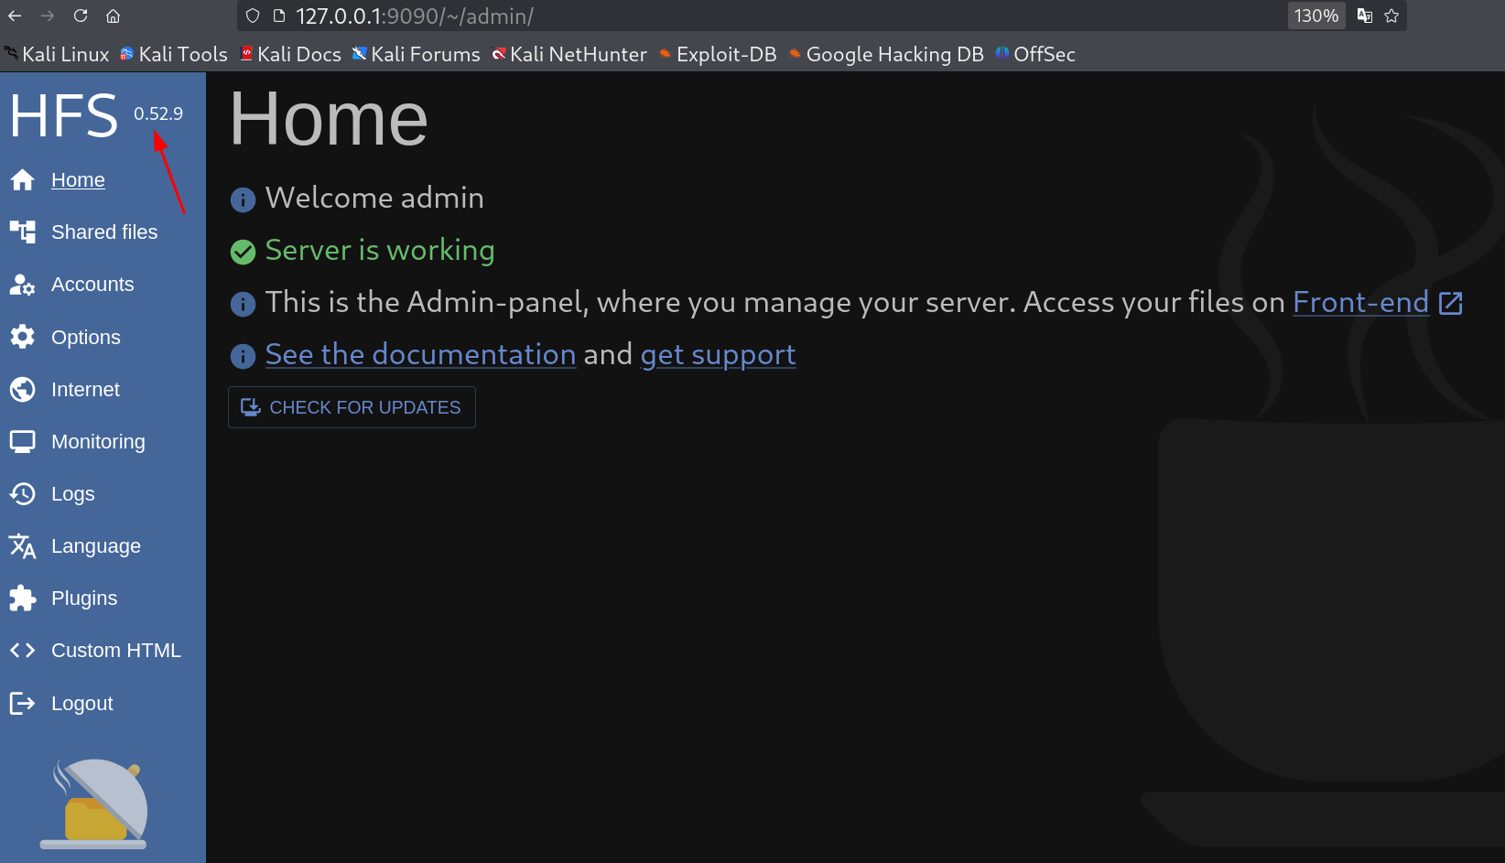Click the CHECK FOR UPDATES button
The image size is (1505, 863).
click(x=352, y=407)
